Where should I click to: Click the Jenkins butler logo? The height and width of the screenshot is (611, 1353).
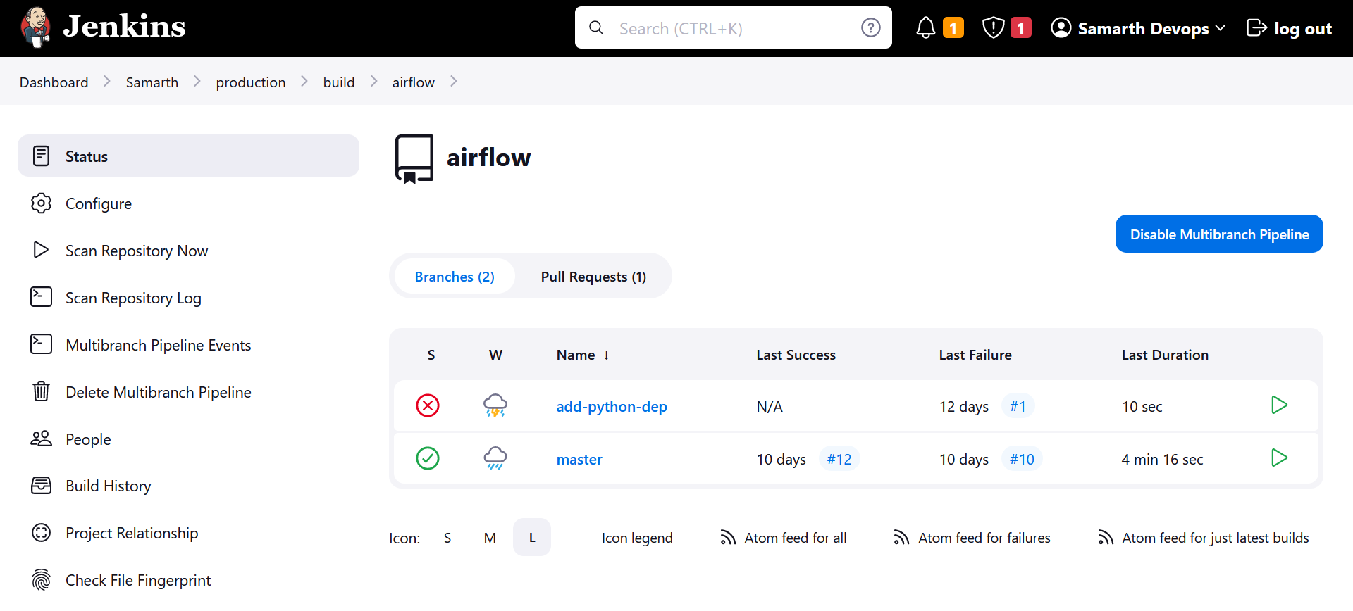[35, 27]
